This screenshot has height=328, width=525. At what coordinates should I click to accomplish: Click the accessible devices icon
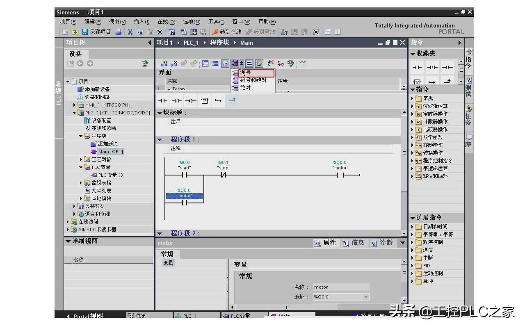pos(284,32)
